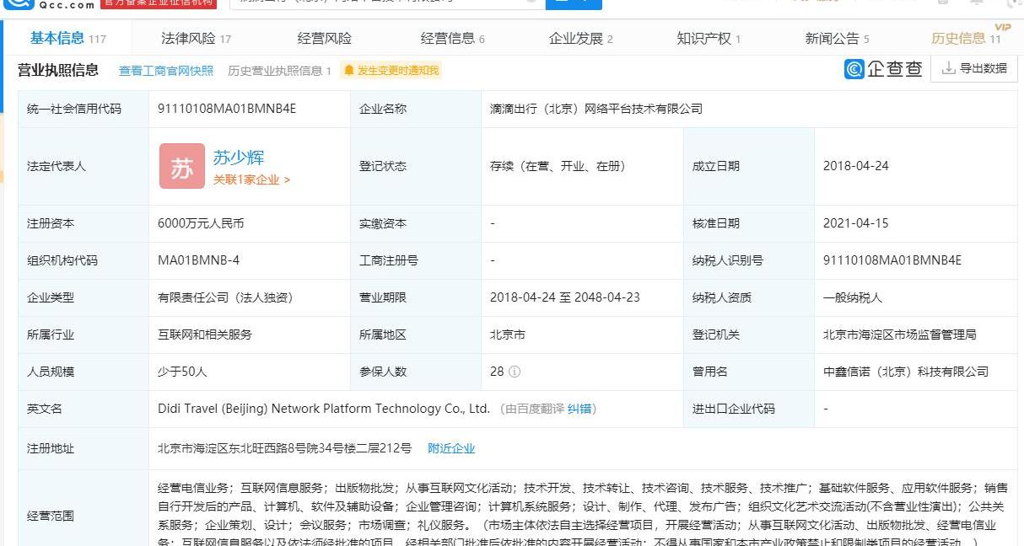Click business term 2018-04-24 至 2048-04-23

[565, 297]
